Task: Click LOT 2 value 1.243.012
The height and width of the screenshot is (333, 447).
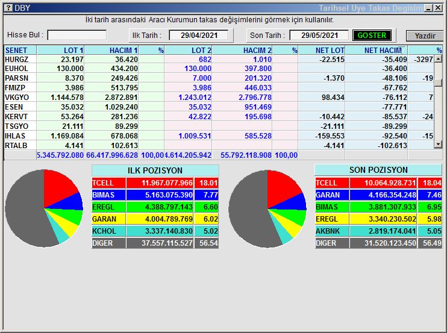Action: tap(195, 98)
